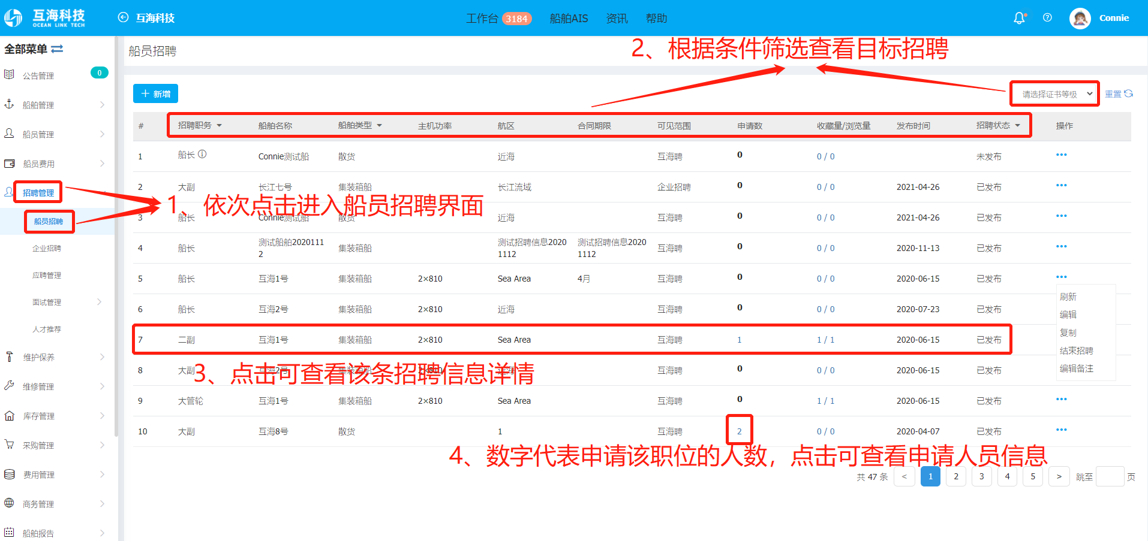Click the 重置 reset link
This screenshot has width=1148, height=541.
[x=1119, y=94]
